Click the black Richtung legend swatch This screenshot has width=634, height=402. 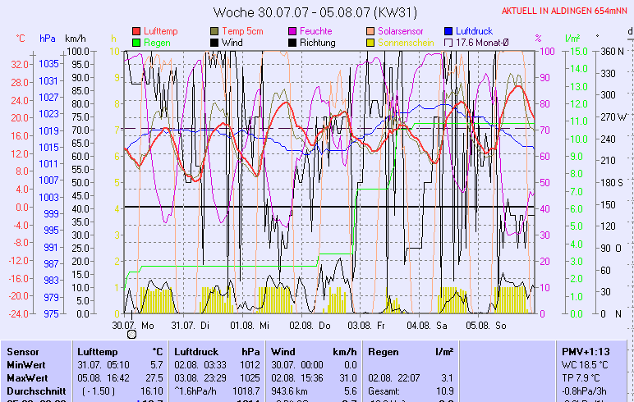point(292,42)
